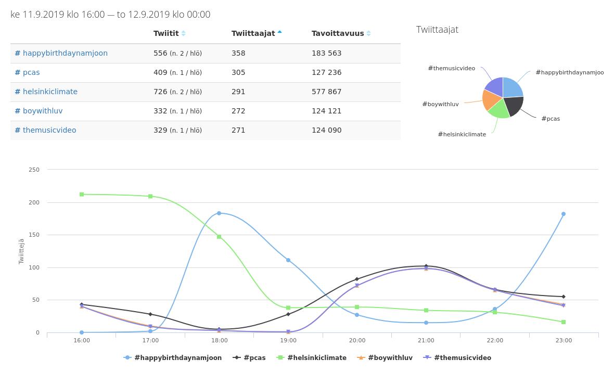Click the tweet count 726 cell
Screen dimensions: 614x372
[177, 92]
